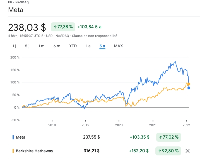This screenshot has width=200, height=161.
Task: Show full history with MAX tab
Action: tap(118, 46)
